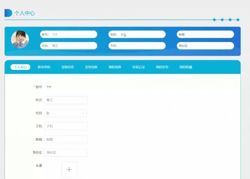Image resolution: width=250 pixels, height=179 pixels.
Task: Focus the 手机 input field in form
Action: pos(65,126)
